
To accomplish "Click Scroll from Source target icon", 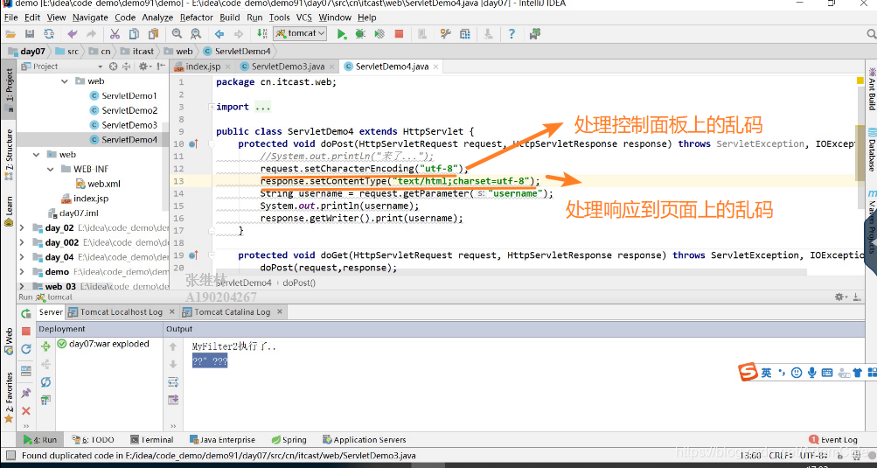I will coord(113,66).
